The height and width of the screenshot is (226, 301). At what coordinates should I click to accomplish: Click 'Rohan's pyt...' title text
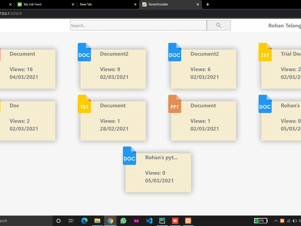pyautogui.click(x=161, y=157)
